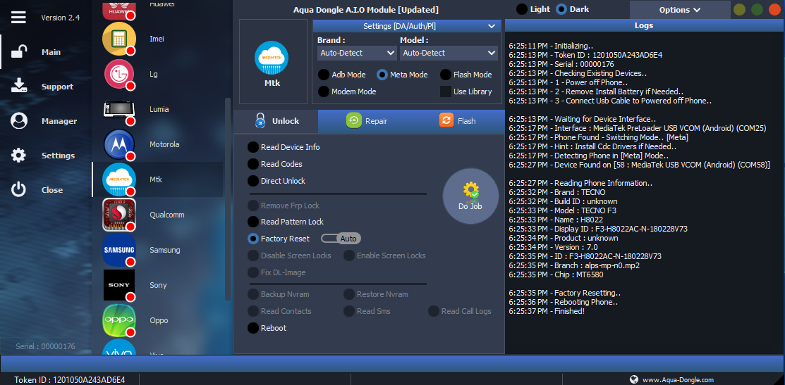Select the Sony brand icon
The height and width of the screenshot is (385, 785).
pos(118,285)
